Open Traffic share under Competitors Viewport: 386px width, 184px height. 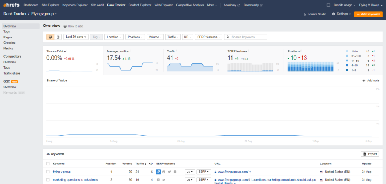click(12, 73)
